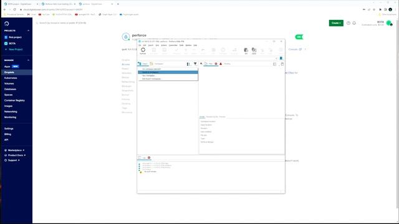Click the perforce droplet icon

tap(126, 37)
